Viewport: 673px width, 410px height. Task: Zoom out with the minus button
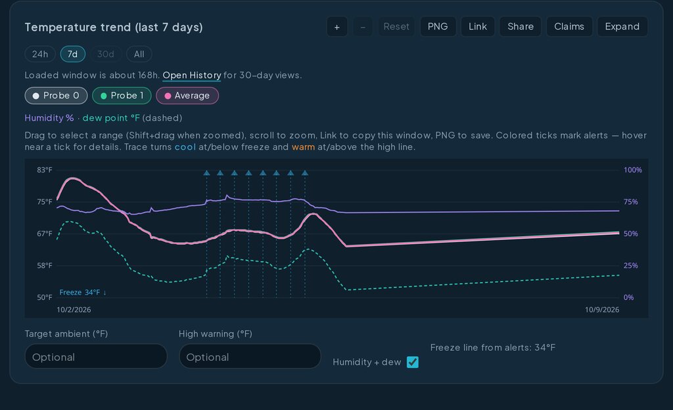coord(363,27)
